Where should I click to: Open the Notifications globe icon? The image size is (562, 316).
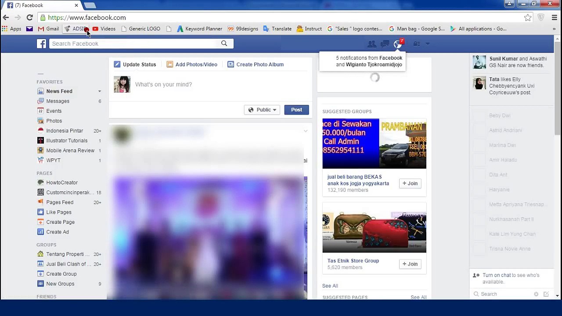tap(398, 44)
